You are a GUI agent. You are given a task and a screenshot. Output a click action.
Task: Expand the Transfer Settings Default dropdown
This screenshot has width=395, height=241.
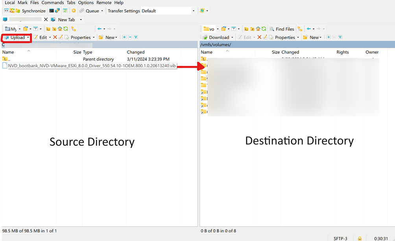pos(193,11)
